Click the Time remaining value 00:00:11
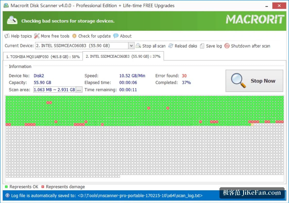The image size is (289, 203). pos(128,90)
